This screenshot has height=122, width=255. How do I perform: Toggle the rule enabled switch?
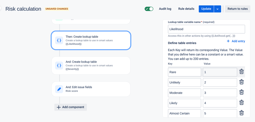click(x=149, y=9)
